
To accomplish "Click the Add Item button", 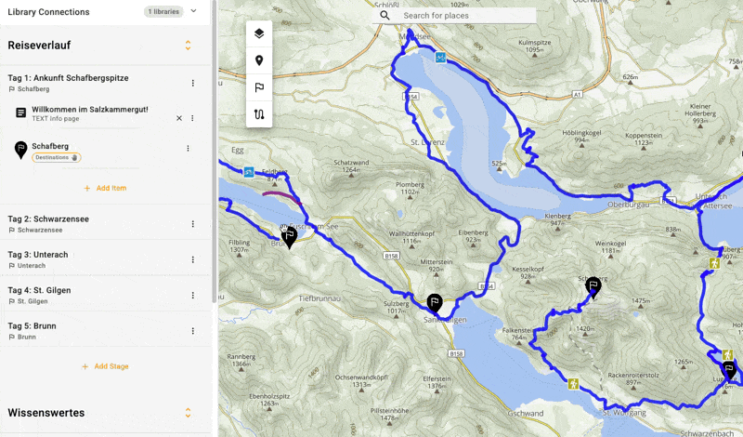I will point(105,188).
